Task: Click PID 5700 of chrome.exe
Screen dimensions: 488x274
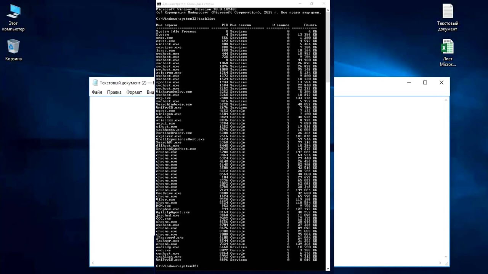Action: tap(224, 152)
